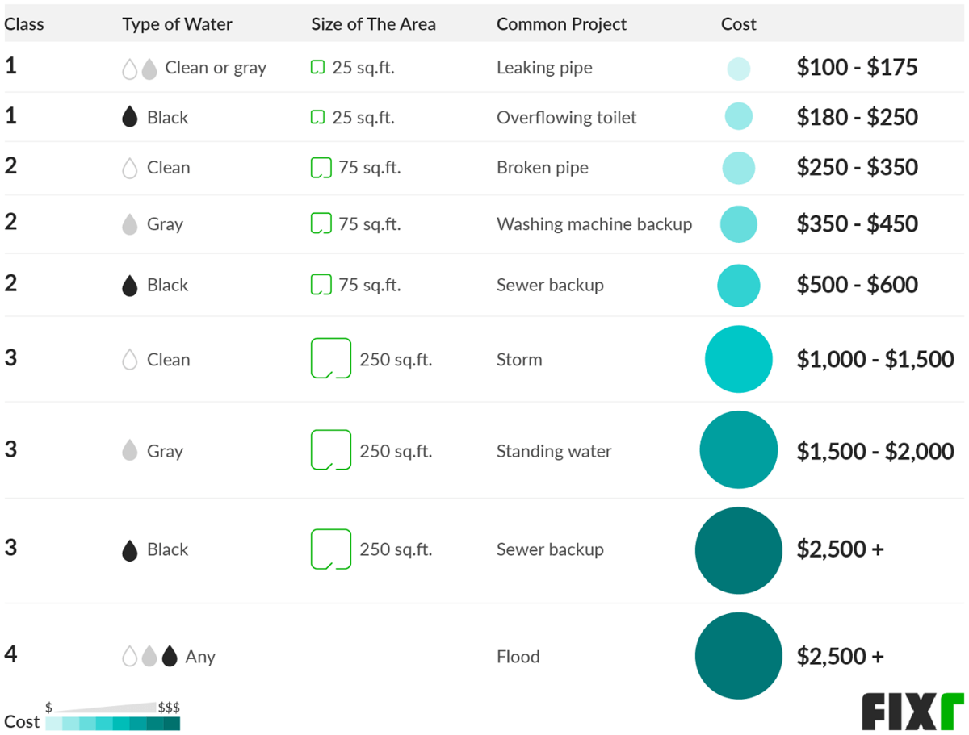Click the gray drop icon beside Washing machine backup

(x=129, y=224)
